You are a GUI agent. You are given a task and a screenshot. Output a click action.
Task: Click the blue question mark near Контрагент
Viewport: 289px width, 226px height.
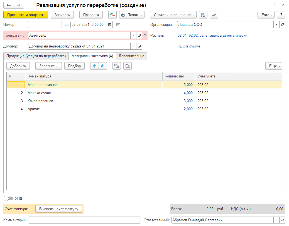pyautogui.click(x=145, y=36)
